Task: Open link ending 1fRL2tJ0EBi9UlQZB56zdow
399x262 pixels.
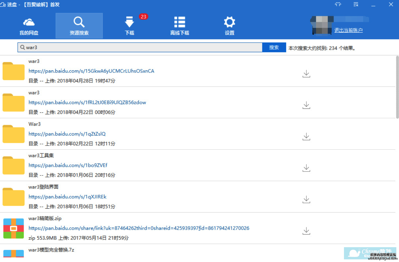Action: [87, 102]
